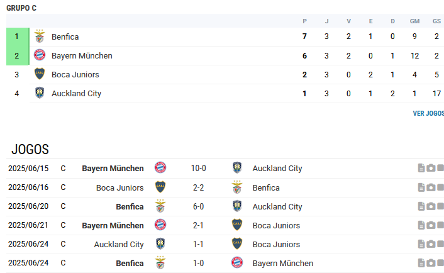Viewport: 444px width, 273px height.
Task: Select Boca Juniors away team in 06/24 match
Action: point(276,245)
